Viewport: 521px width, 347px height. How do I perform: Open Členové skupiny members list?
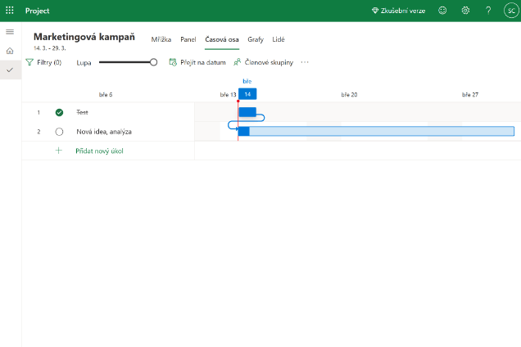coord(263,62)
